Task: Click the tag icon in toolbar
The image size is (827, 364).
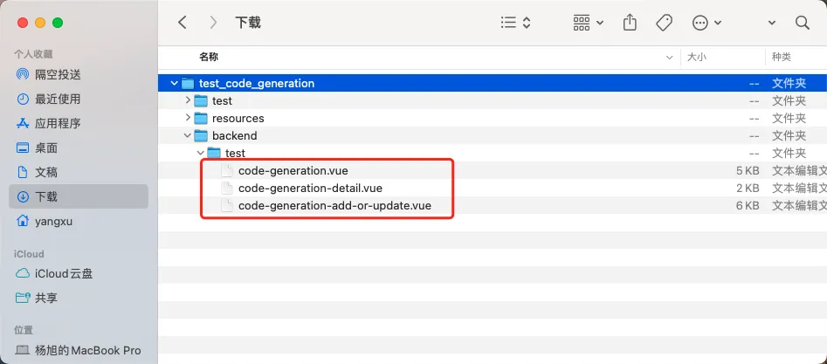Action: click(664, 23)
